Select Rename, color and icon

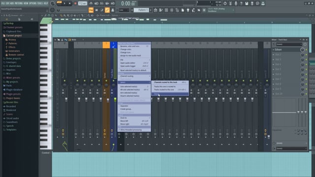click(x=134, y=46)
